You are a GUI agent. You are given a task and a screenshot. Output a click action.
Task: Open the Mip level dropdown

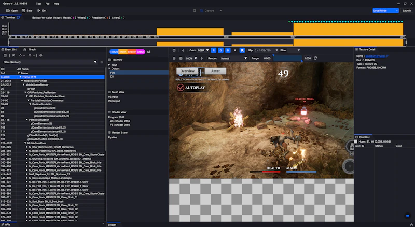pyautogui.click(x=266, y=50)
